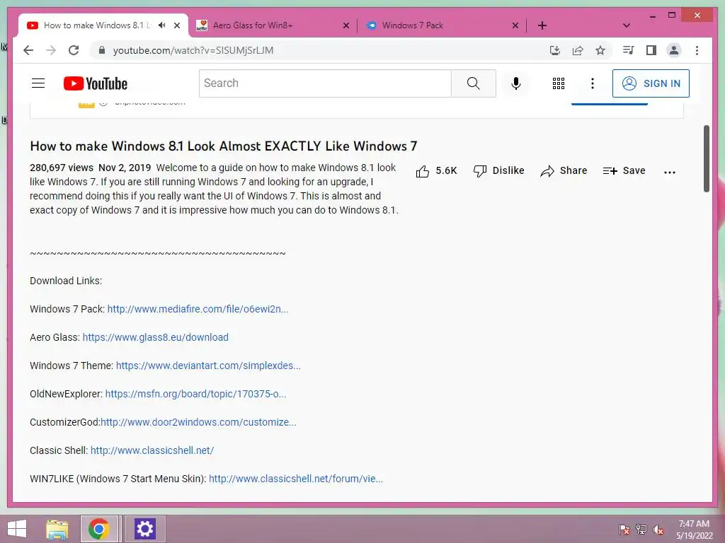This screenshot has height=543, width=725.
Task: Open the media controls icon in the toolbar
Action: click(629, 50)
